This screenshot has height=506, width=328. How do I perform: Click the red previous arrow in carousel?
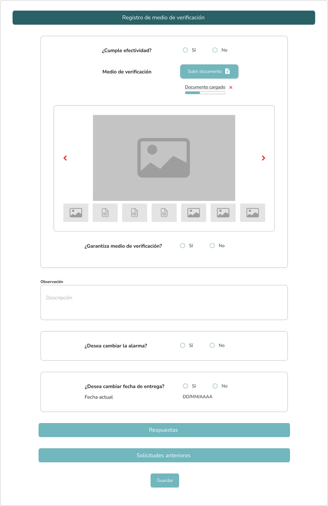coord(65,158)
